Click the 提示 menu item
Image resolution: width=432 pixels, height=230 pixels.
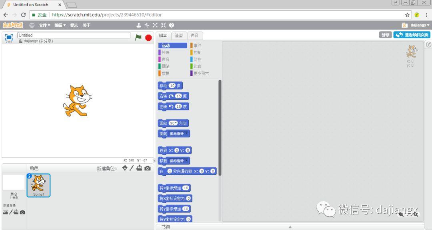coord(74,25)
